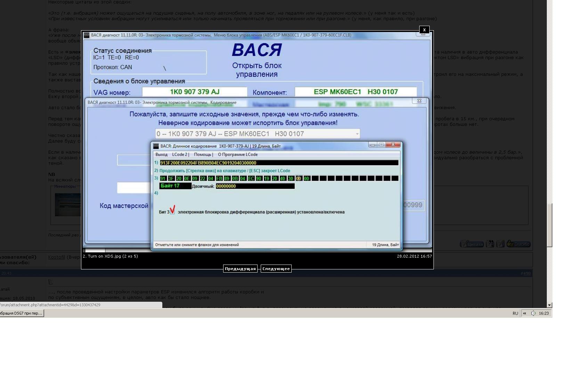Expand hidden tray icons with « arrow

pyautogui.click(x=525, y=313)
